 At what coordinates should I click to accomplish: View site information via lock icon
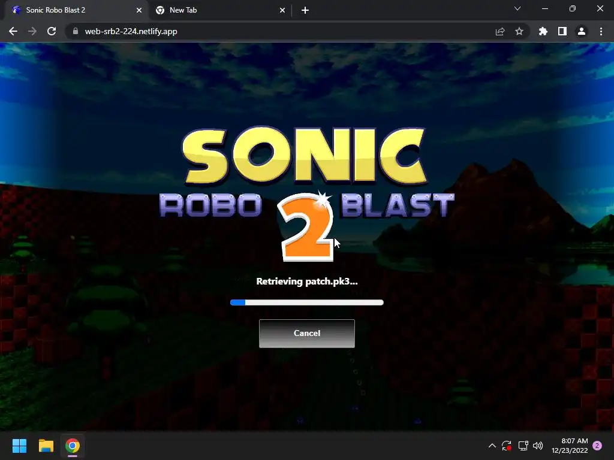click(x=76, y=31)
